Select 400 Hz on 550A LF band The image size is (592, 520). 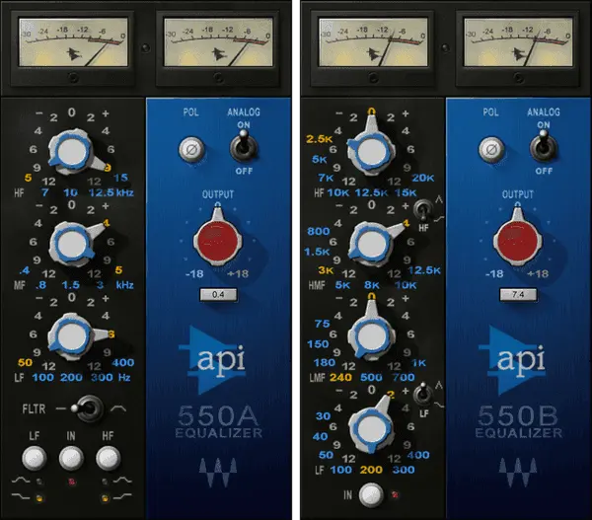123,362
